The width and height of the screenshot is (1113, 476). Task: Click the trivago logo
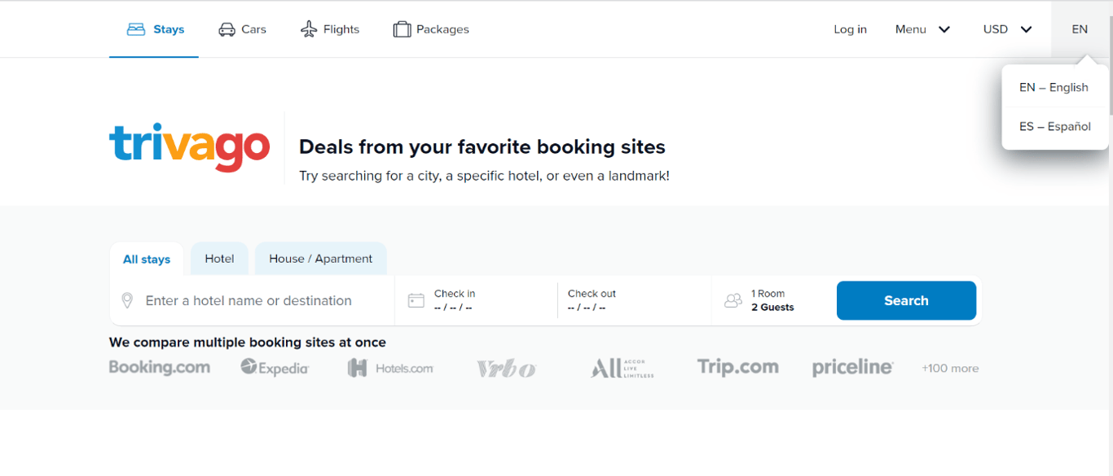pos(189,147)
